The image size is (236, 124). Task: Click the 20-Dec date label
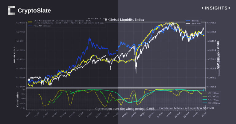coord(151,114)
